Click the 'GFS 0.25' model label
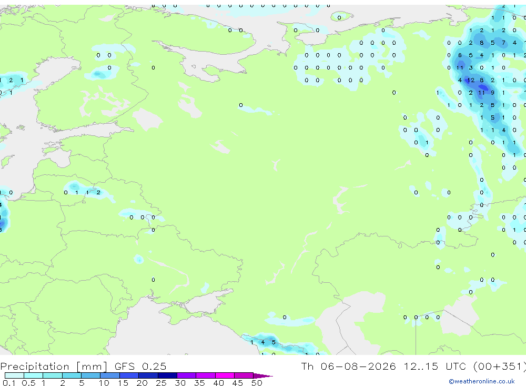The height and width of the screenshot is (386, 526). click(140, 366)
